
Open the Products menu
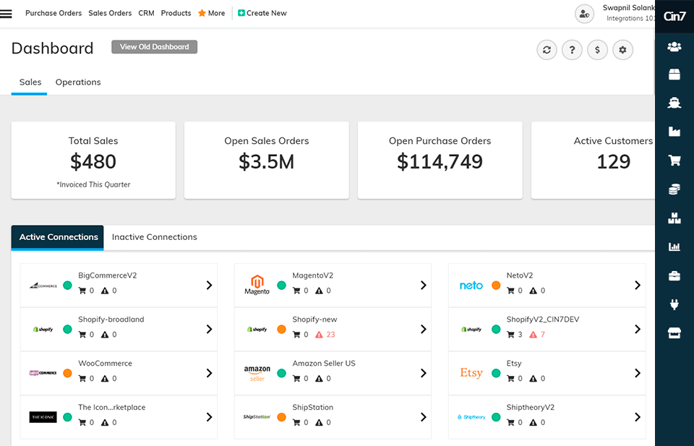[176, 13]
